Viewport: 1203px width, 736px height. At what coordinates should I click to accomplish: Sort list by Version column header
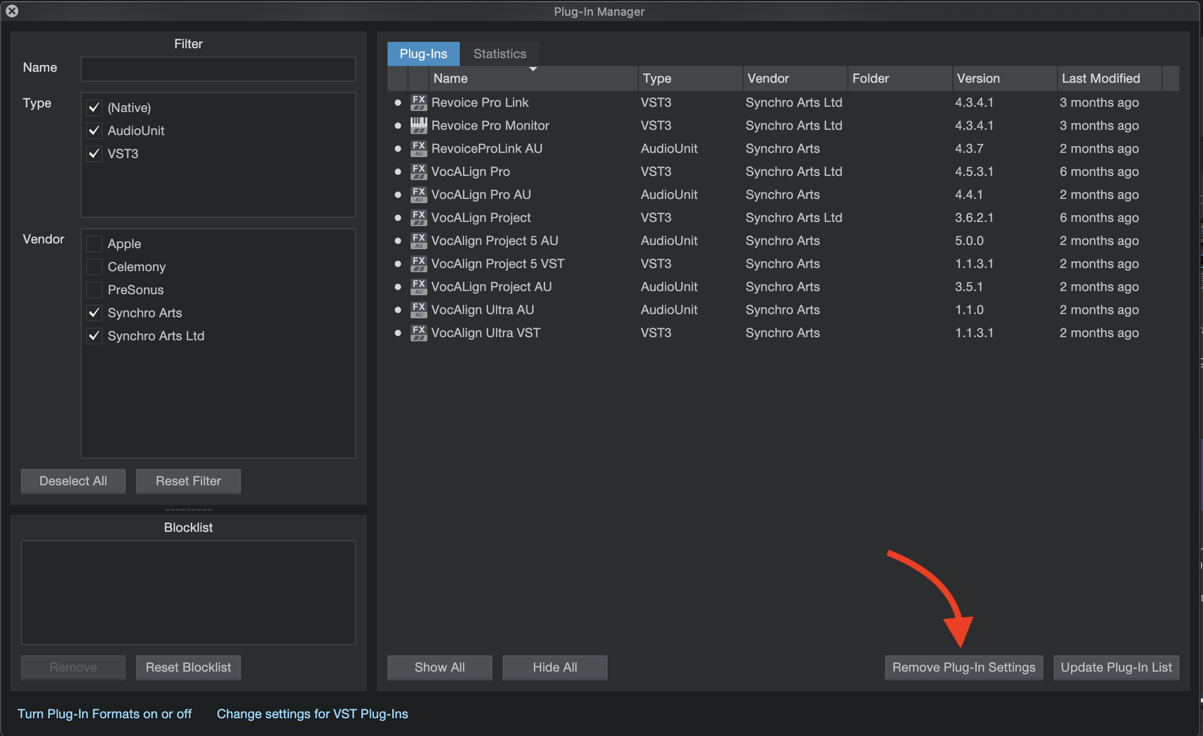click(1005, 79)
